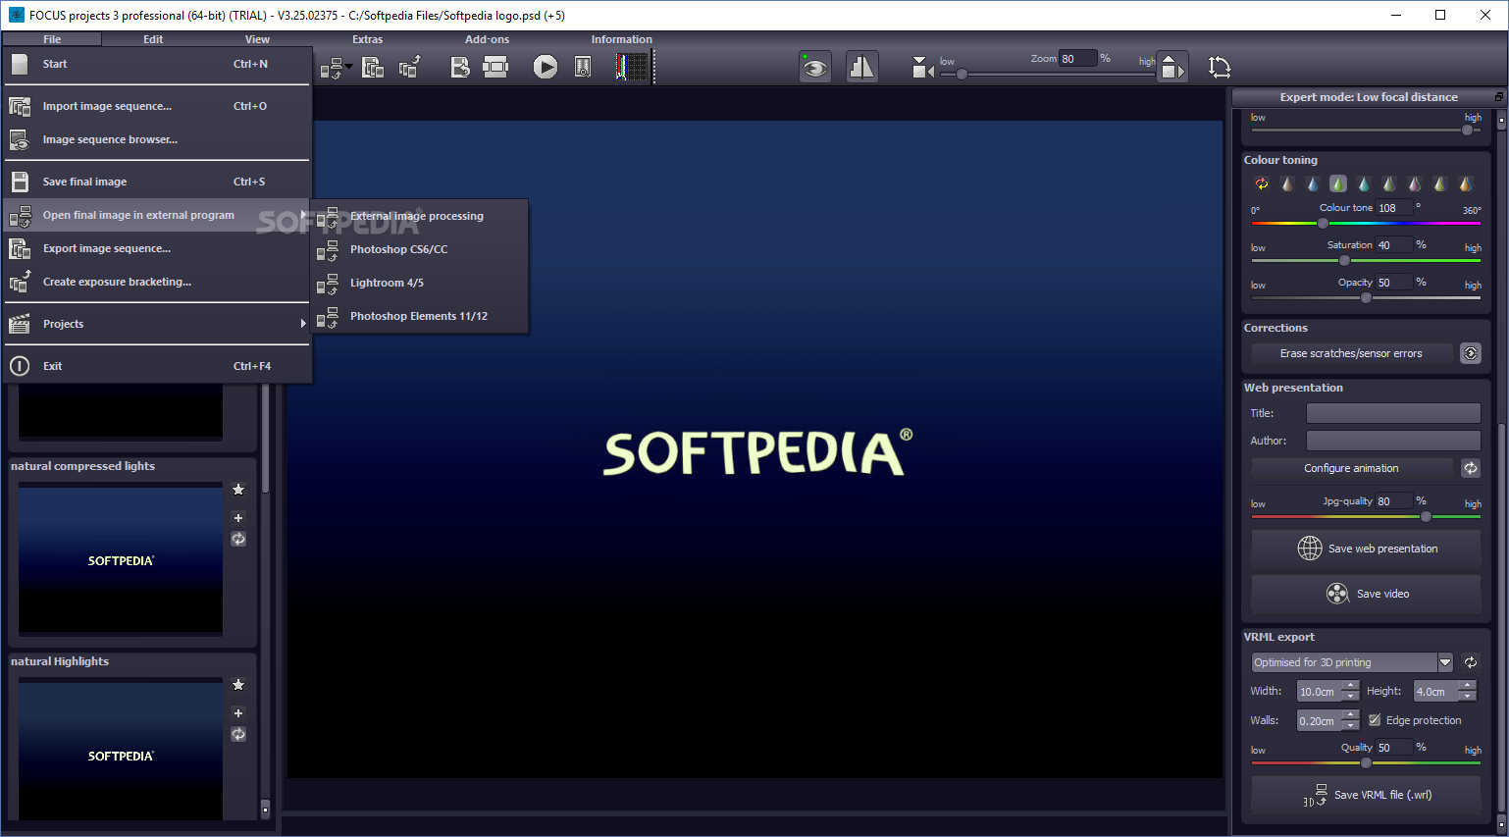Star the natural Highlights preset as favourite

tap(238, 685)
